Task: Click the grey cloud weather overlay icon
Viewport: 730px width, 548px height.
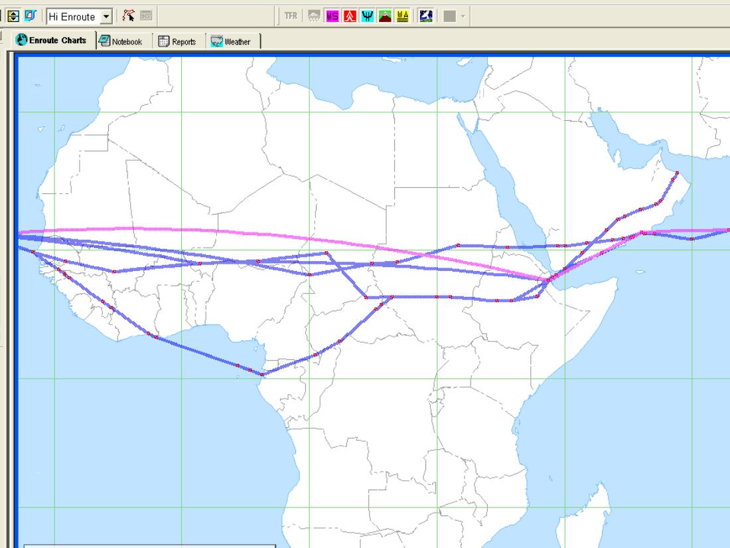Action: tap(315, 17)
